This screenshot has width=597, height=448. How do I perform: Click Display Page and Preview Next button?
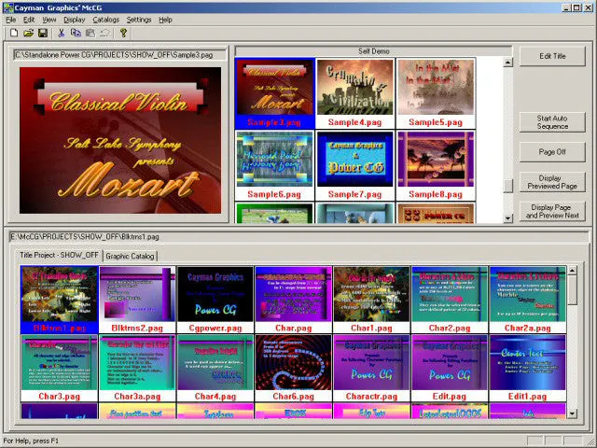click(552, 212)
